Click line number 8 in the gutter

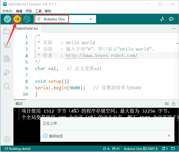pyautogui.click(x=27, y=81)
